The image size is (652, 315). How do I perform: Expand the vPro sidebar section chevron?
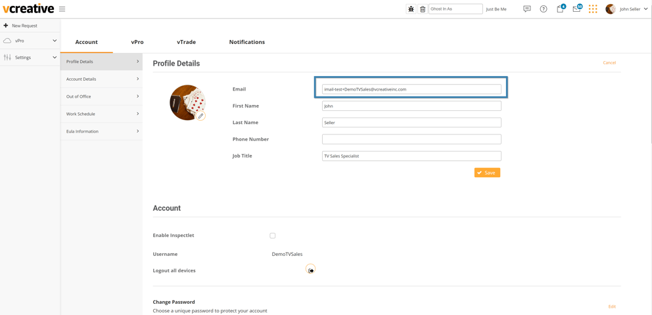coord(55,41)
